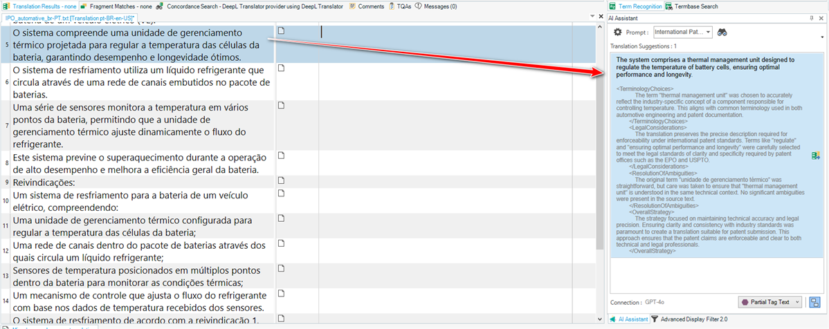Click the editor vertical scrollbar
This screenshot has height=329, width=829.
pos(600,138)
